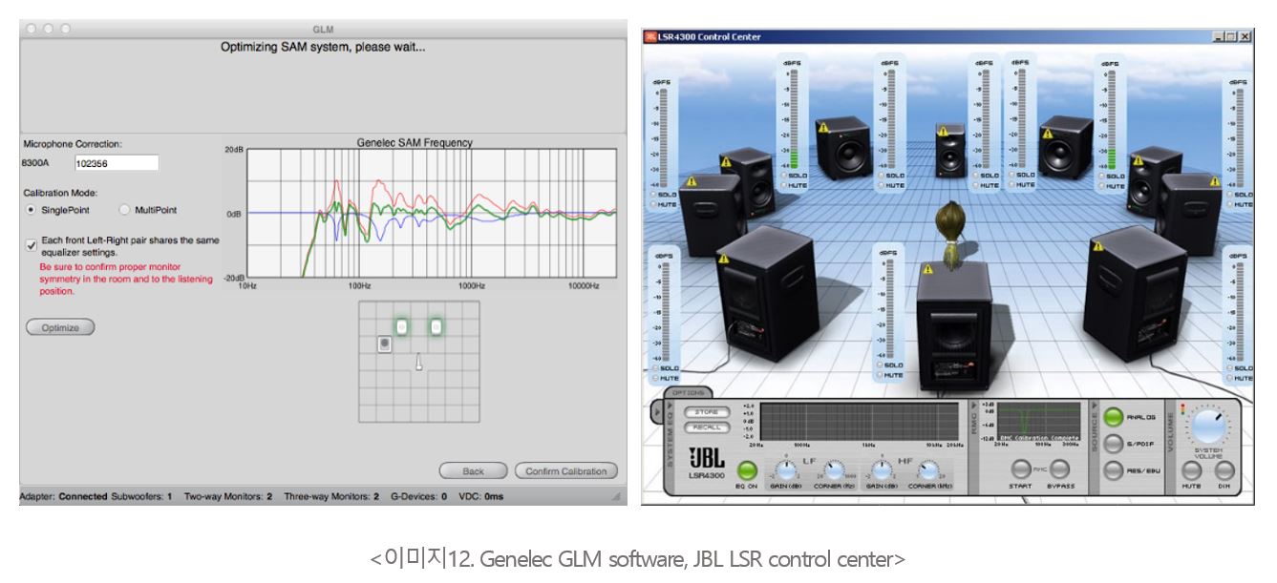1277x583 pixels.
Task: Select the listener avatar in the JBL room view
Action: 951,234
